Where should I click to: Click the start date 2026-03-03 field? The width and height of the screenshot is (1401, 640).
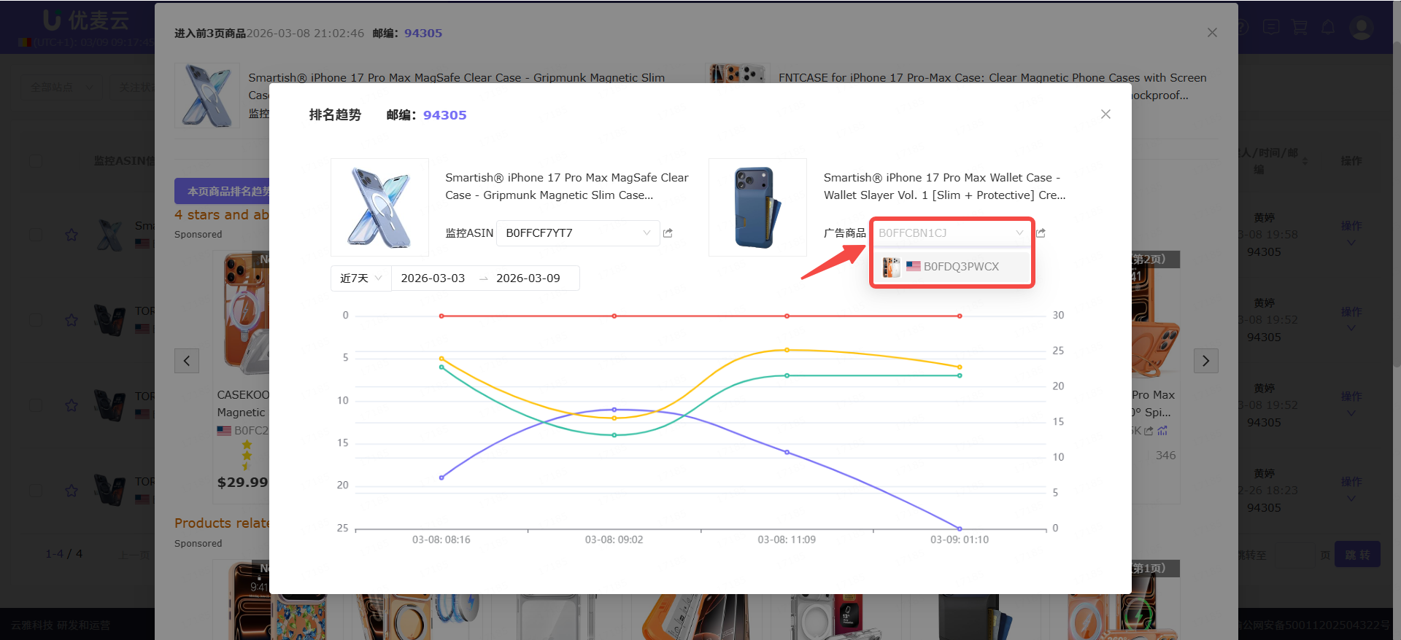(x=433, y=278)
